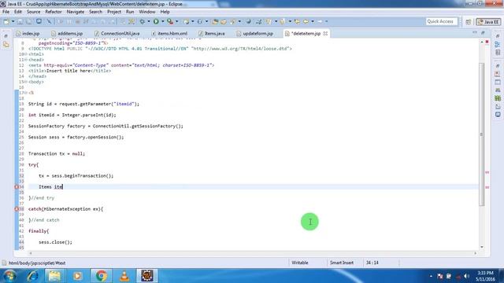
Task: Switch to the ConnectionUtil.java tab
Action: tap(117, 33)
